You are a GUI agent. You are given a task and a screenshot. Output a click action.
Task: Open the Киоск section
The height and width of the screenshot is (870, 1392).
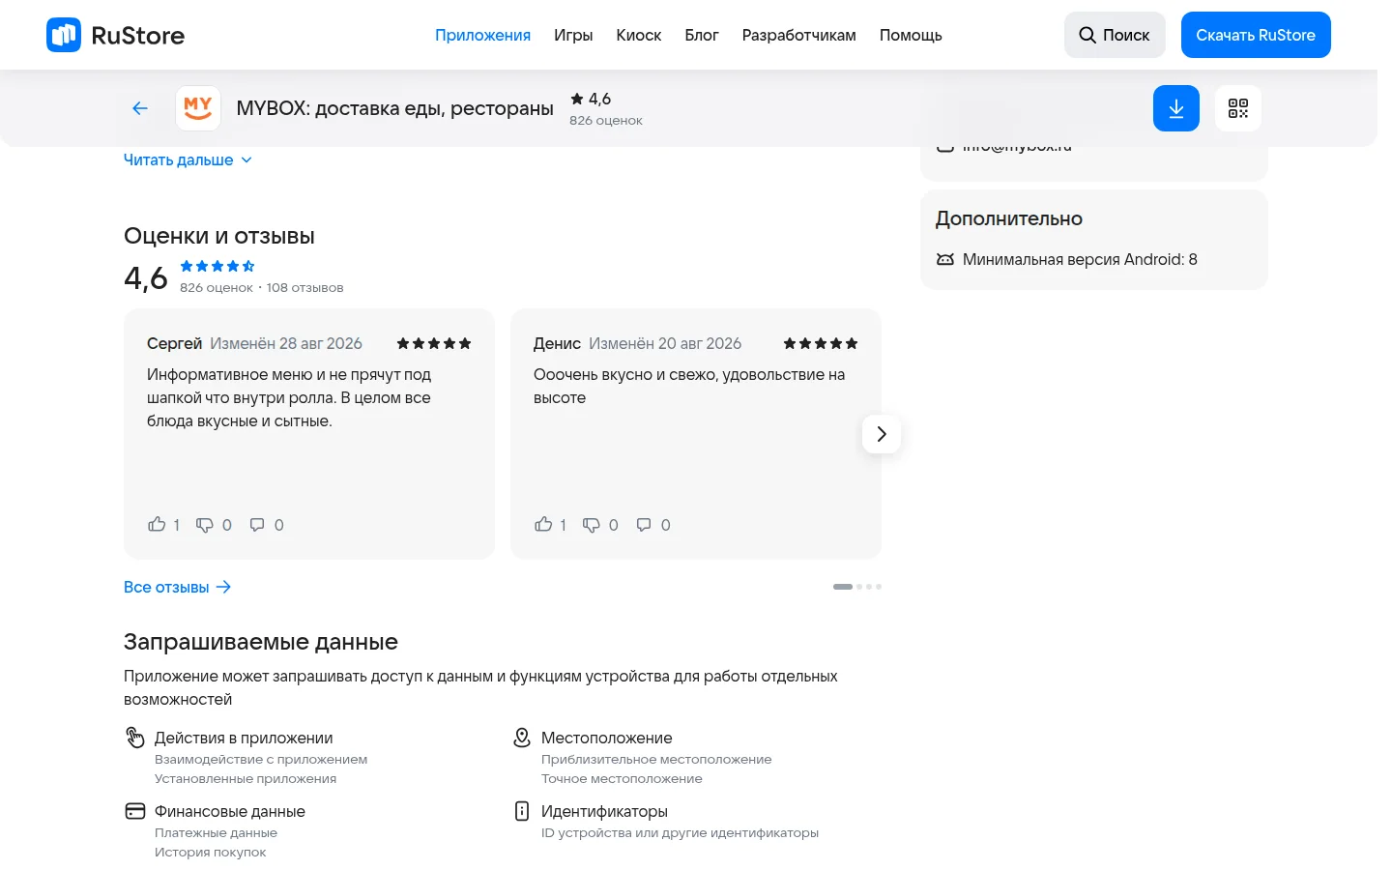coord(639,35)
